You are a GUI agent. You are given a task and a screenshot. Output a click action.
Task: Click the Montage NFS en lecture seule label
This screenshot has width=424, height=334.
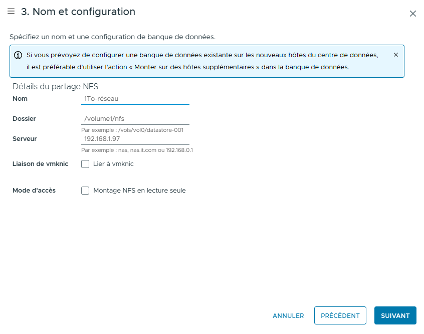[139, 191]
